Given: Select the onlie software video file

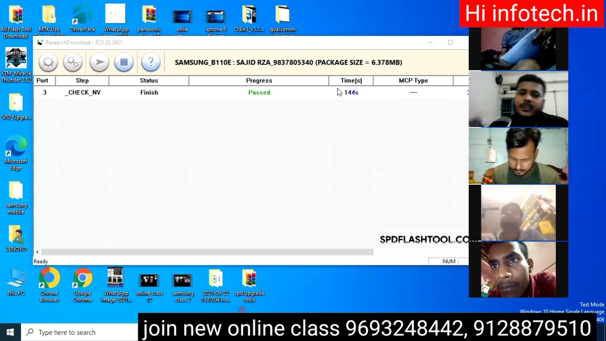Looking at the screenshot, I should click(x=182, y=21).
